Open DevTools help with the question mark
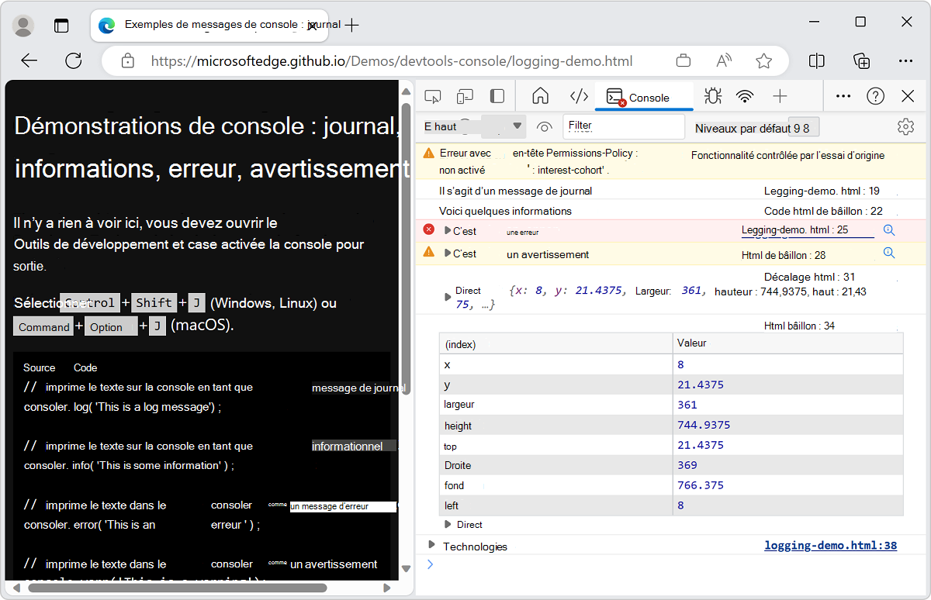Viewport: 931px width, 600px height. click(x=876, y=96)
